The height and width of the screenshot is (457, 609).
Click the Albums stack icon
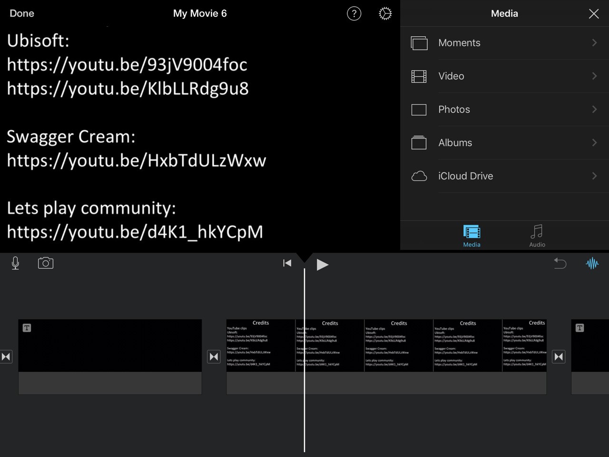tap(419, 142)
